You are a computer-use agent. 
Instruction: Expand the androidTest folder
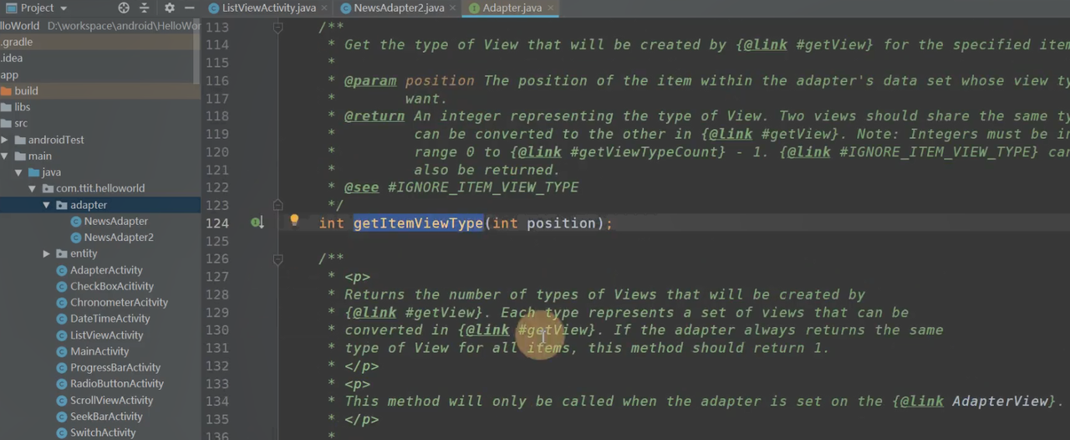(5, 140)
